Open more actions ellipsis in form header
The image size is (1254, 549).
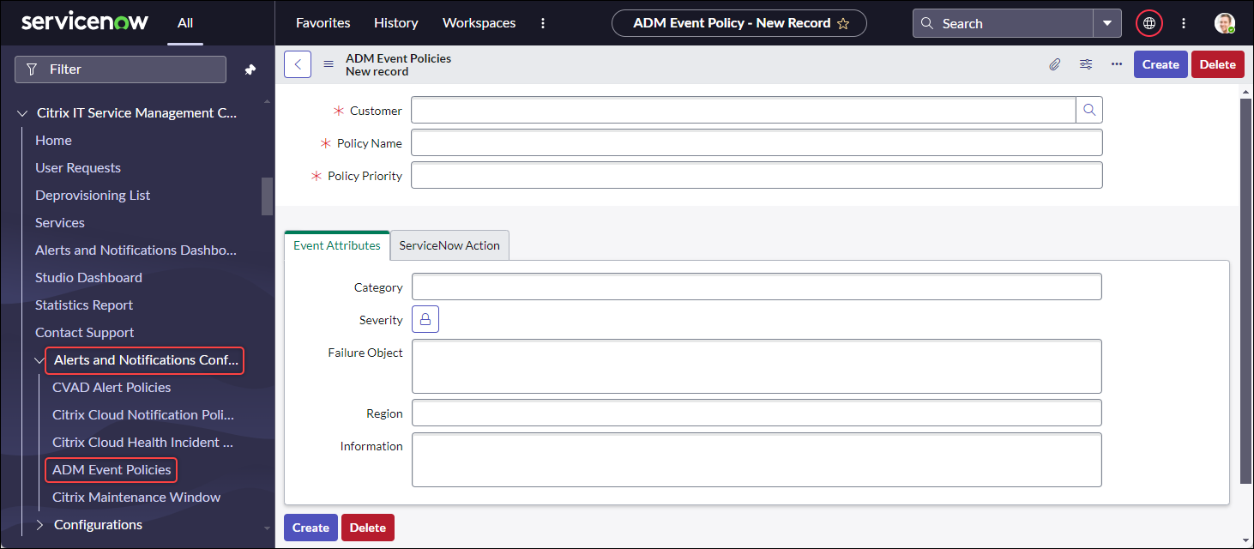tap(1116, 64)
